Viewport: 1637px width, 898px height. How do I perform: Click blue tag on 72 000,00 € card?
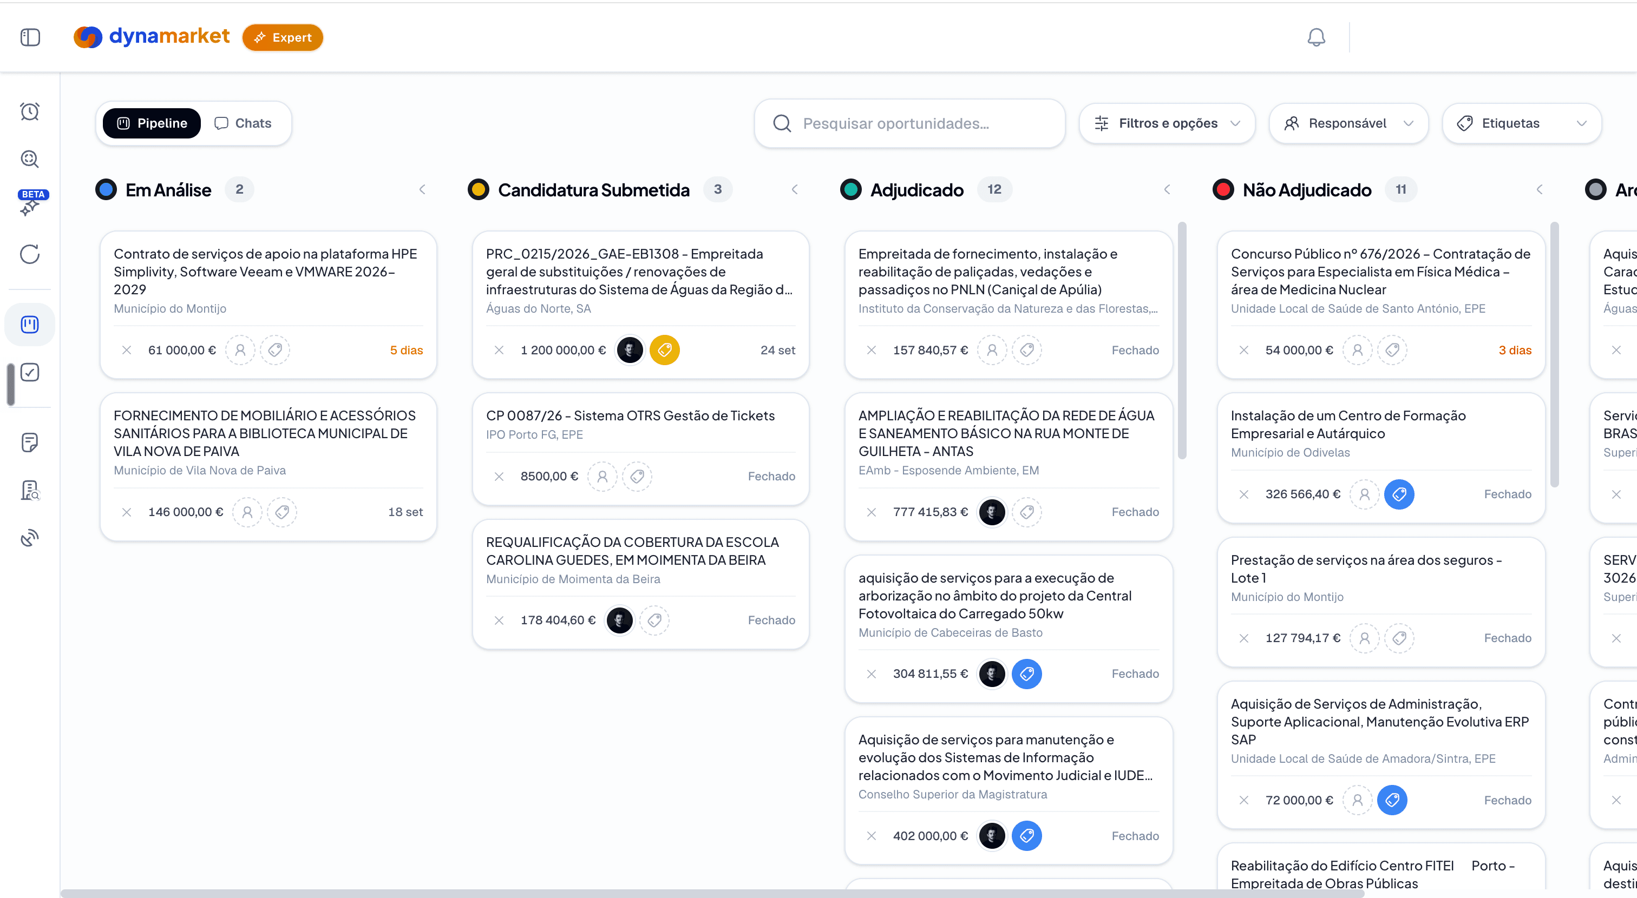1392,800
